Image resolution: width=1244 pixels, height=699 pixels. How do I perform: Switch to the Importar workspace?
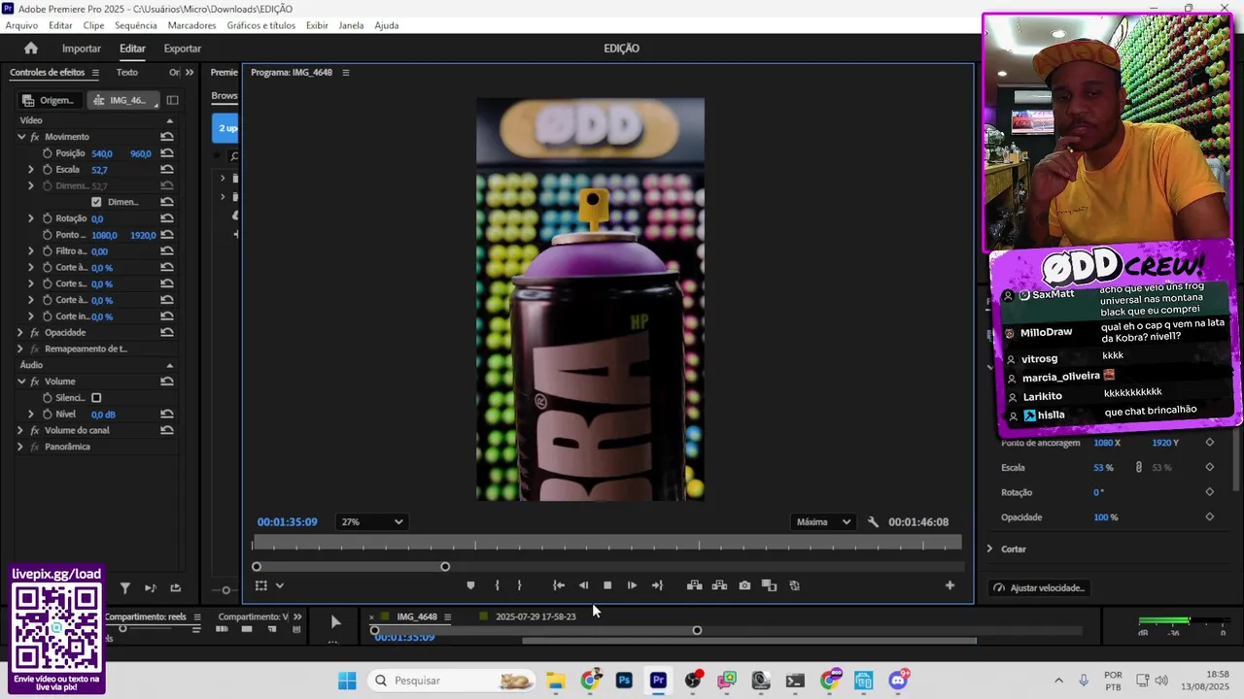[x=82, y=49]
